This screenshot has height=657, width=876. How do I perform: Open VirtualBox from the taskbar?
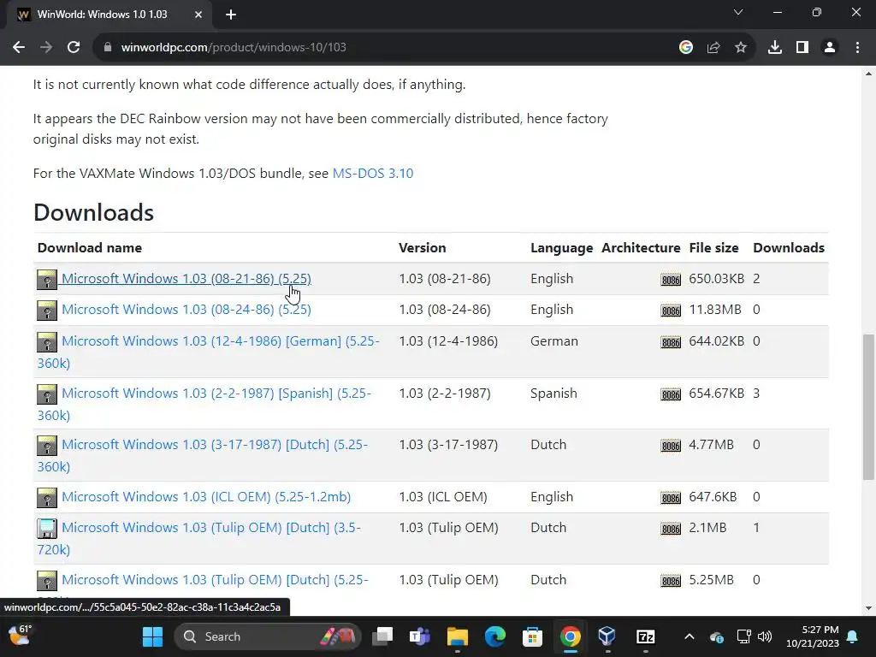pyautogui.click(x=607, y=636)
